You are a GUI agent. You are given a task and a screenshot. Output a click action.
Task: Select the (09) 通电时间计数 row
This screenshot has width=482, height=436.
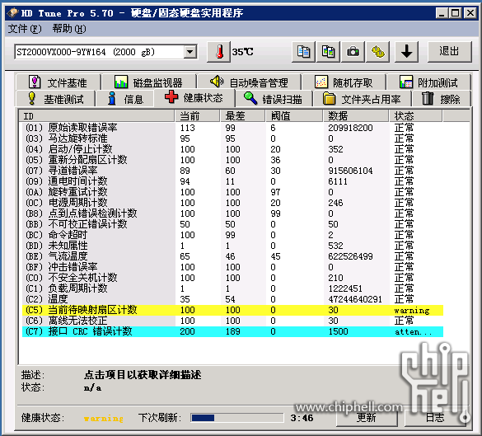tap(232, 181)
